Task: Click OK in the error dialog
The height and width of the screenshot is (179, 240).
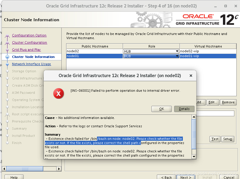Action: tap(162, 109)
